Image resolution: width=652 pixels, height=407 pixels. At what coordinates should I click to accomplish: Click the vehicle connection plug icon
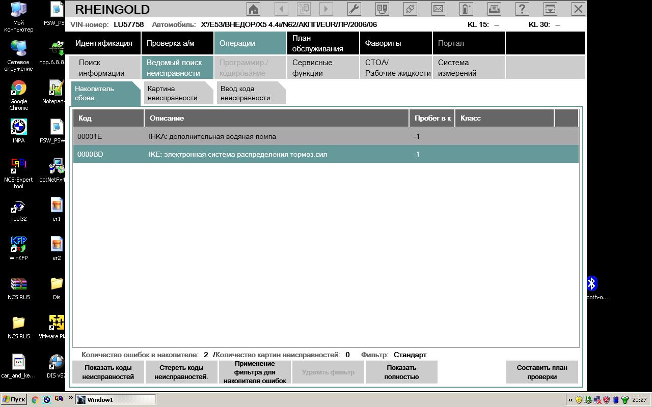(410, 9)
